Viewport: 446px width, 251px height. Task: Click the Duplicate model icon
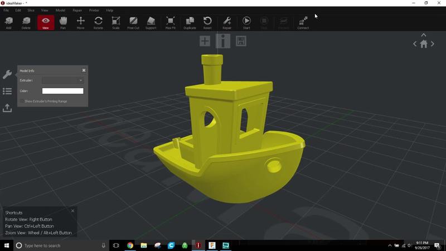[190, 22]
